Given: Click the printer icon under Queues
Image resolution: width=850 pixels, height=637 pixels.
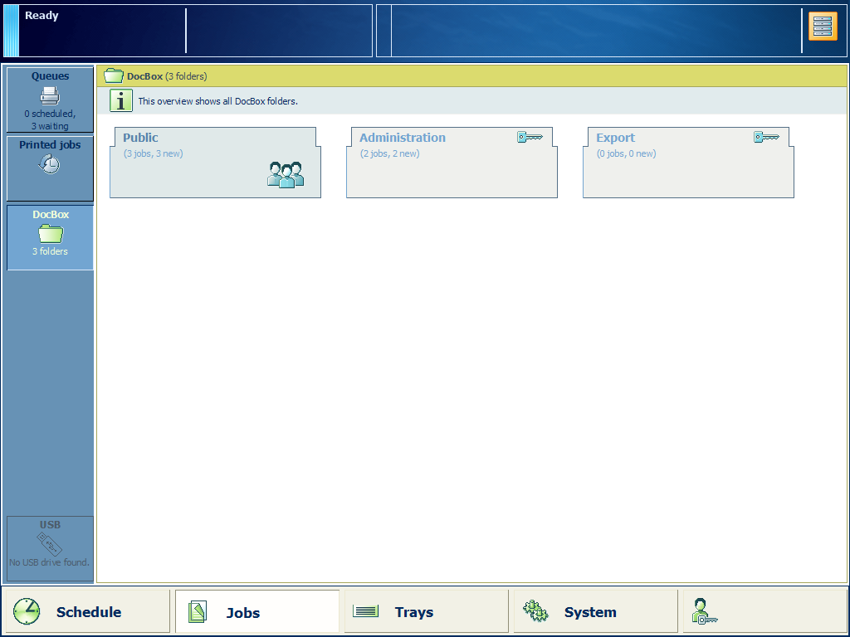Looking at the screenshot, I should [x=50, y=96].
